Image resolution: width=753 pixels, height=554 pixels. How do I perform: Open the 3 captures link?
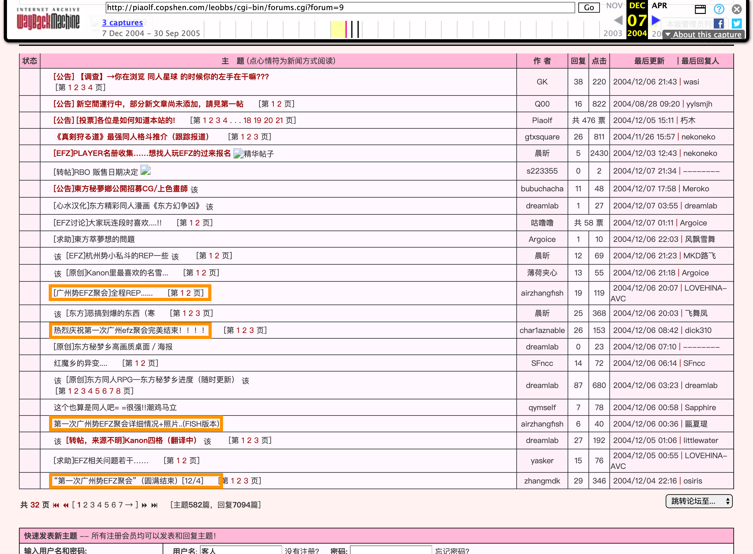click(x=122, y=22)
